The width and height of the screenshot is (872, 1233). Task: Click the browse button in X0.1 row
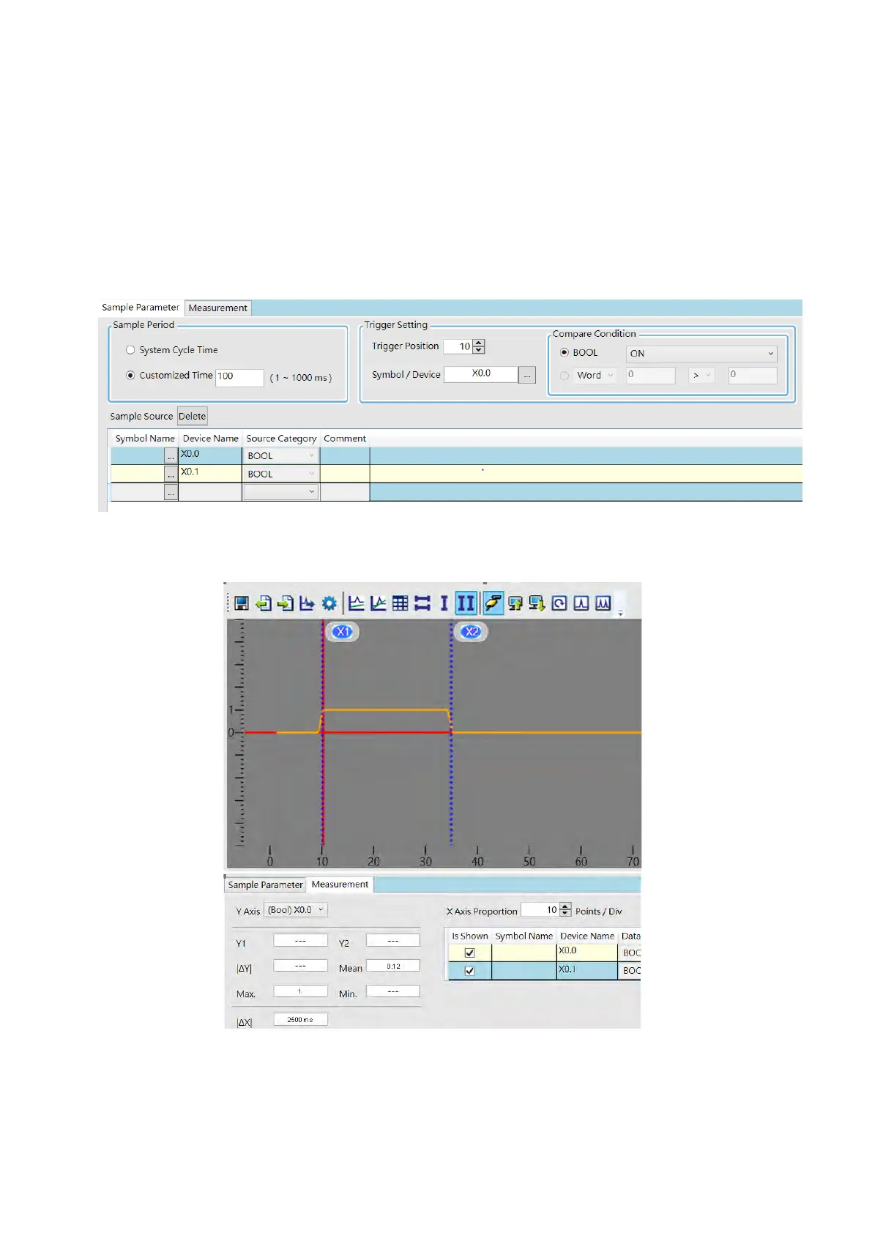[x=171, y=474]
